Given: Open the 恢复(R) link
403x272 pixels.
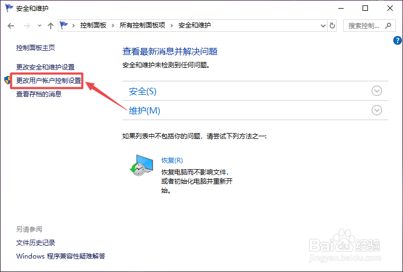Looking at the screenshot, I should coord(172,161).
